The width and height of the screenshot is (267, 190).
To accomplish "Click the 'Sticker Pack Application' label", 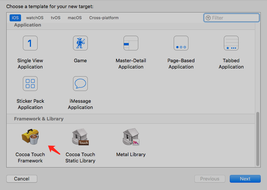I will coord(30,104).
